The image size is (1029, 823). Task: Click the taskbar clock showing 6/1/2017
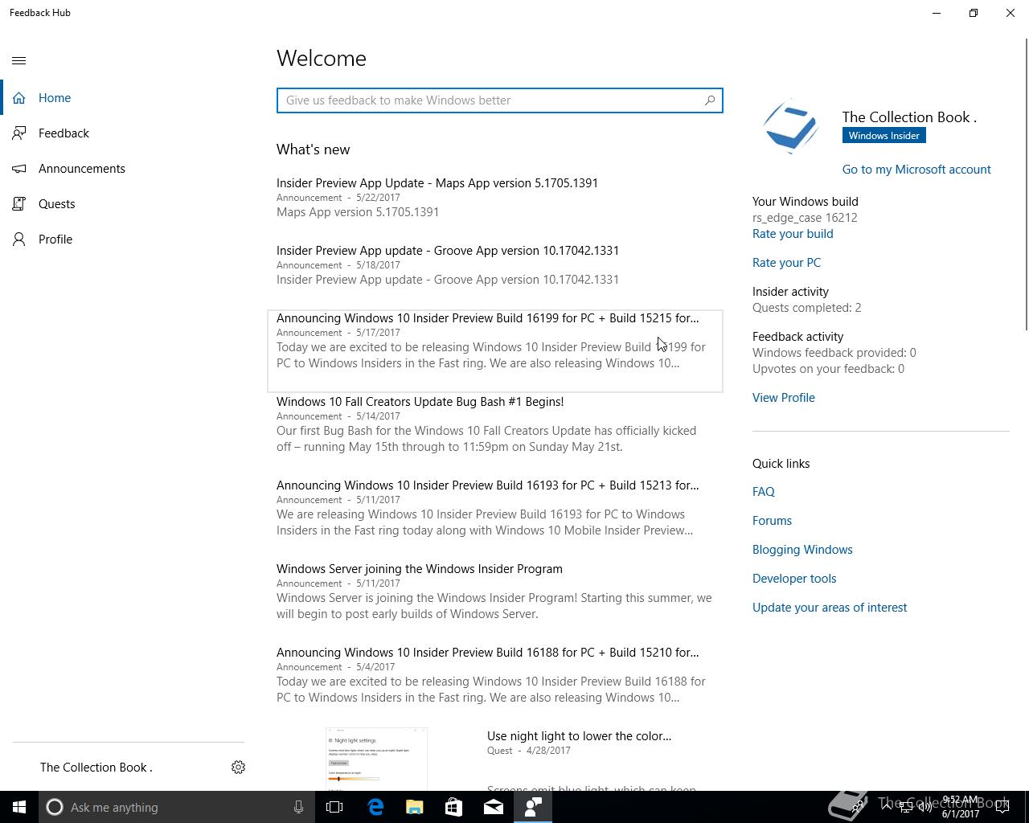961,807
